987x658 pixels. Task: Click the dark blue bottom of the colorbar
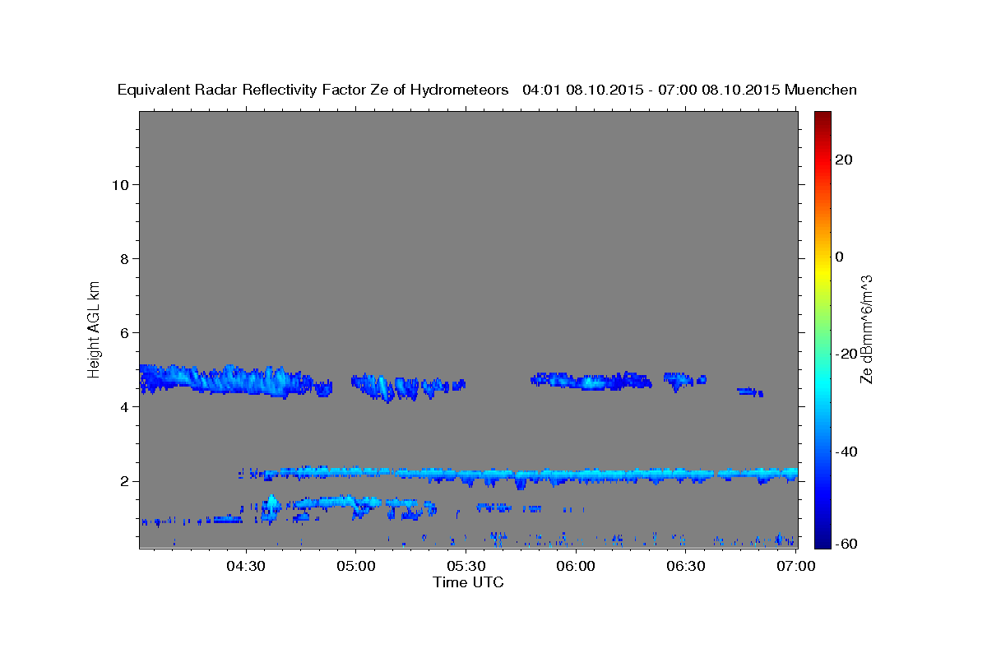pos(822,541)
